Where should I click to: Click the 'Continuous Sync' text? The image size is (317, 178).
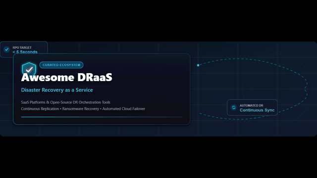point(257,110)
